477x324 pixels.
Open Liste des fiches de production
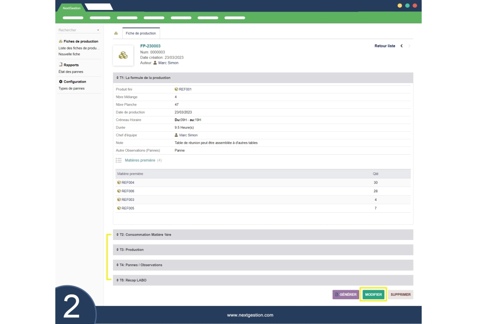point(79,48)
